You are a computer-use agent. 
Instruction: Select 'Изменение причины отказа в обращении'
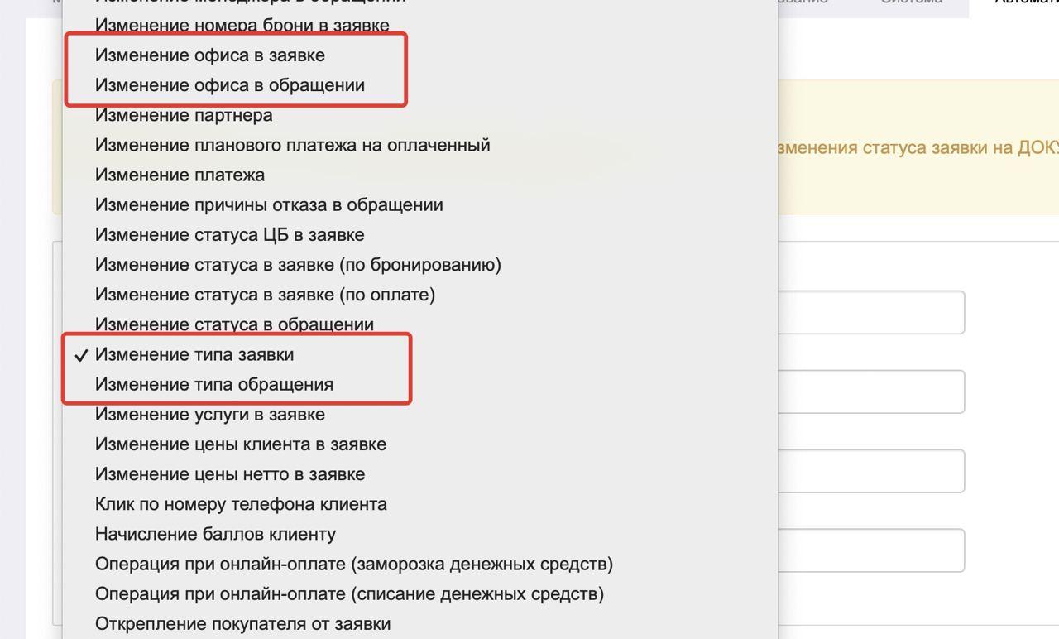pyautogui.click(x=269, y=204)
